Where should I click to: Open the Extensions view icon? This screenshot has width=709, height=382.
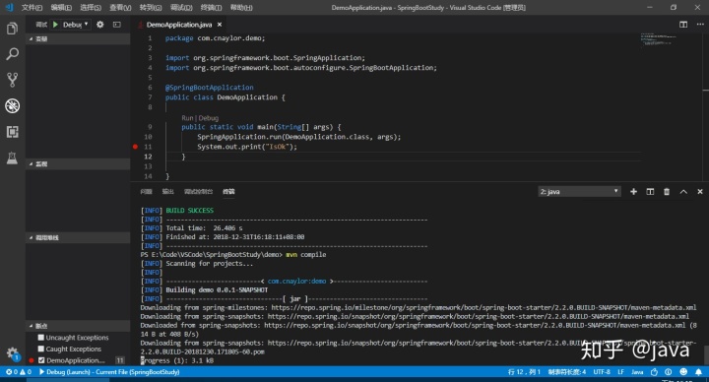tap(12, 132)
